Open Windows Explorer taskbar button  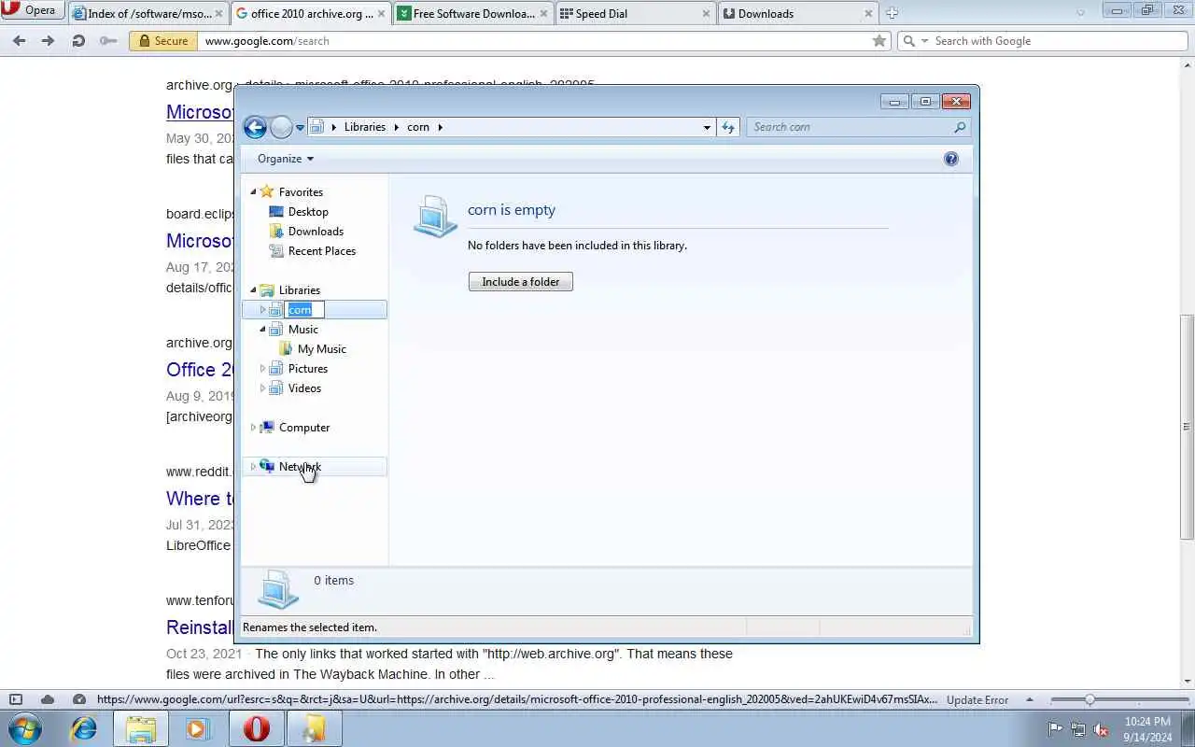141,728
